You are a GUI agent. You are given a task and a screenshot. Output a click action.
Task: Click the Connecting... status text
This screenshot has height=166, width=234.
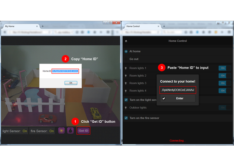(177, 140)
